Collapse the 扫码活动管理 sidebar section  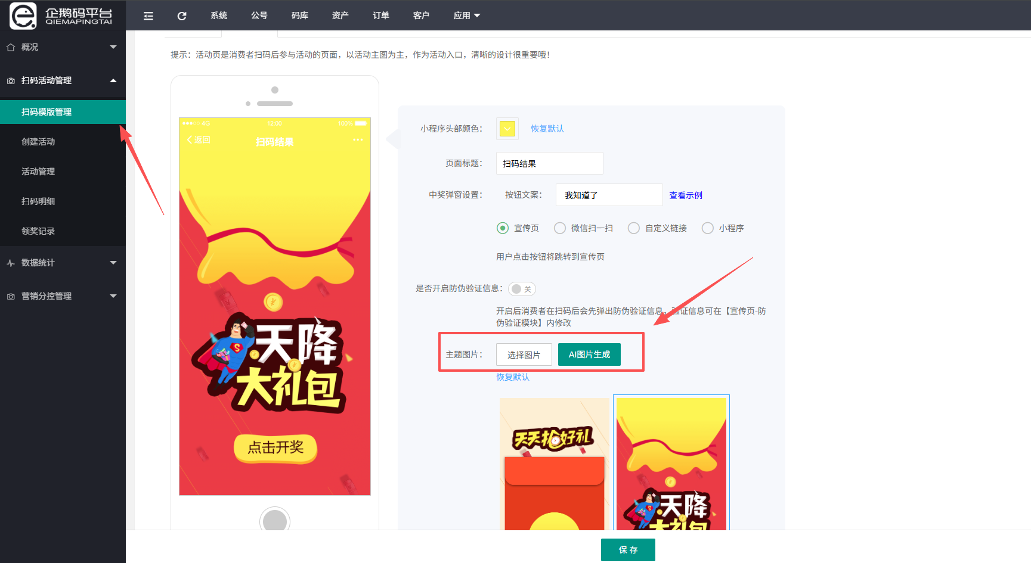63,80
